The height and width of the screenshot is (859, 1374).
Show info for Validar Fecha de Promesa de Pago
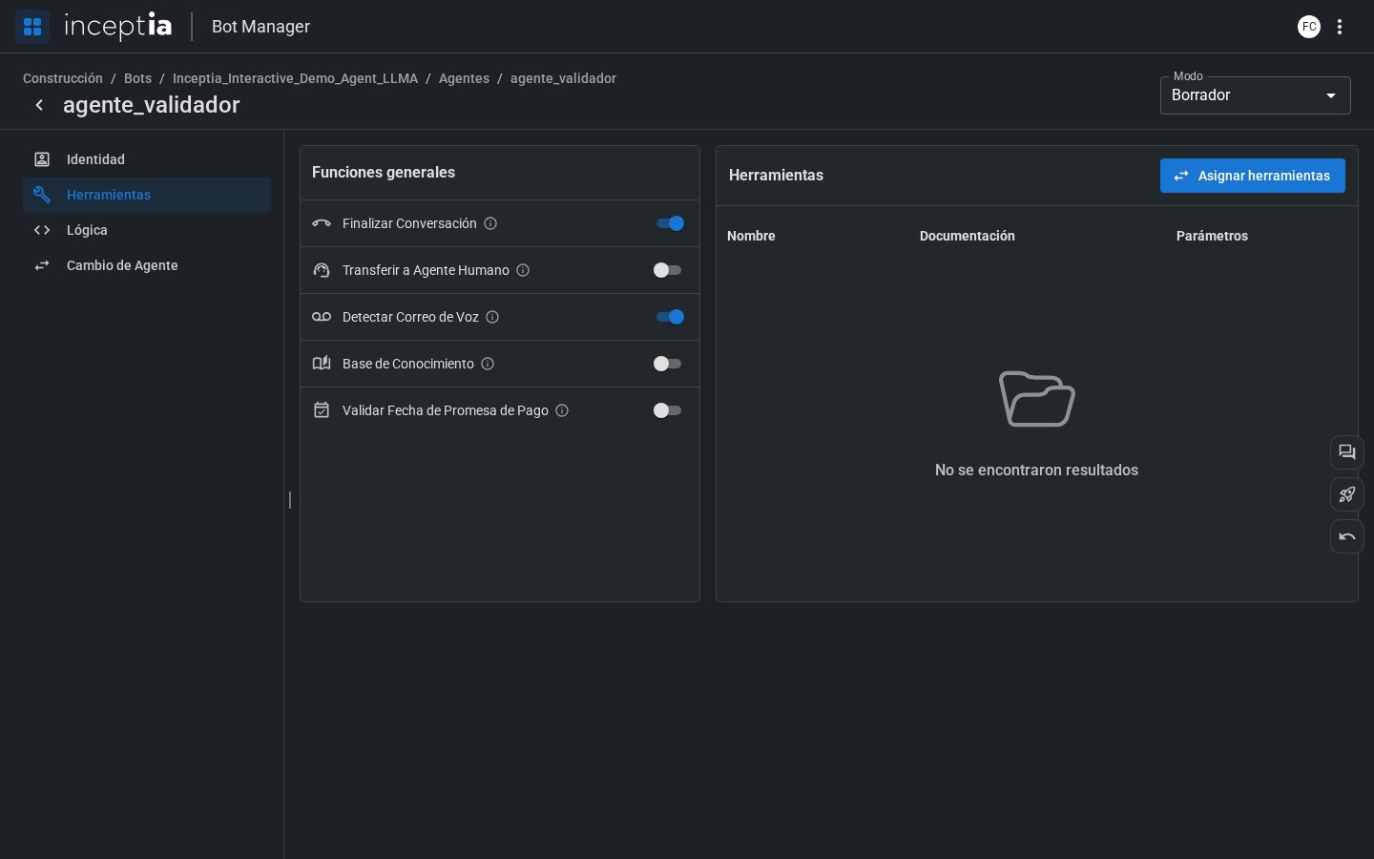coord(562,410)
